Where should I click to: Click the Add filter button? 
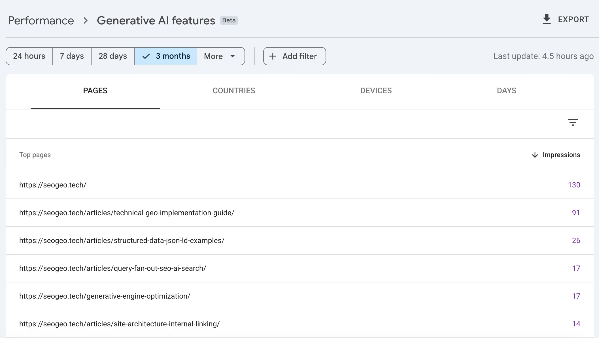click(295, 56)
